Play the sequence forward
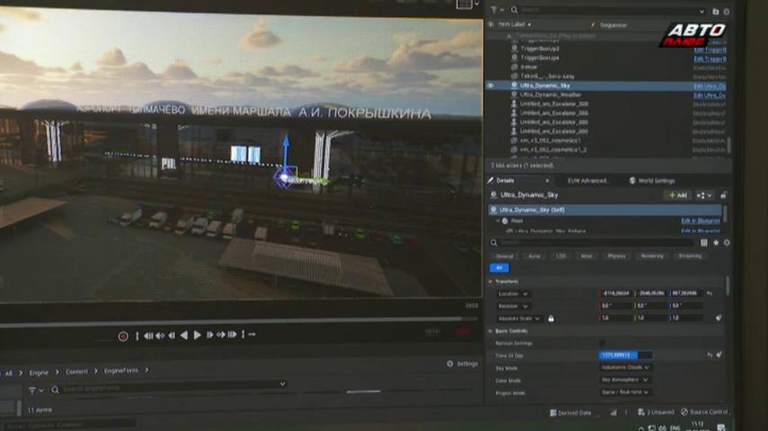Screen dimensions: 768x431 tap(197, 335)
